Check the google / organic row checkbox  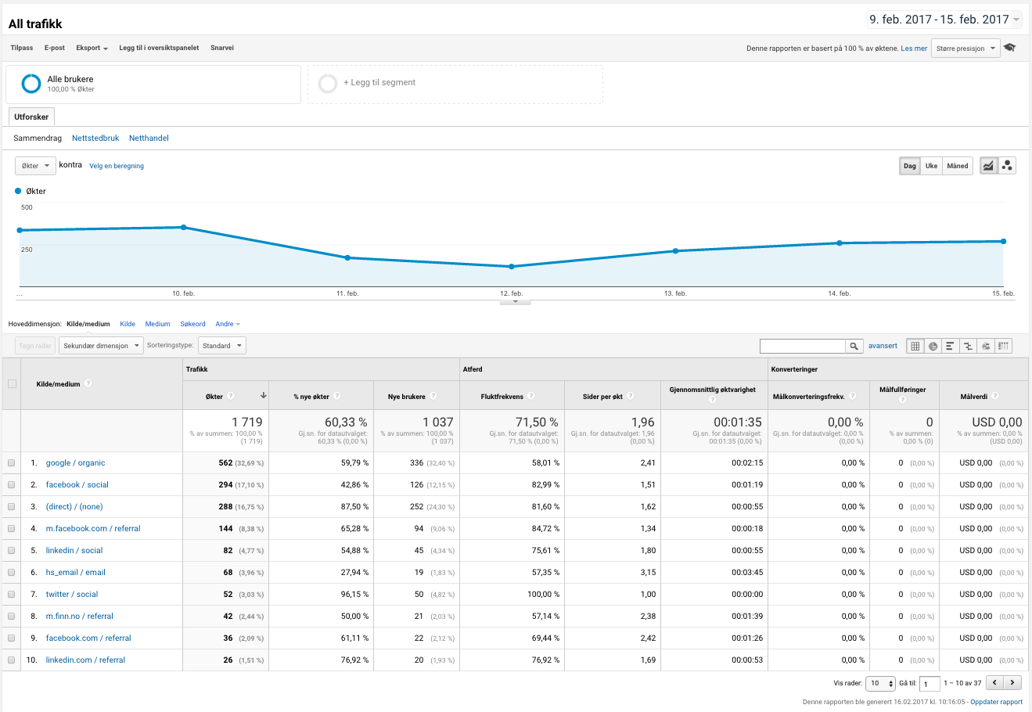click(12, 463)
